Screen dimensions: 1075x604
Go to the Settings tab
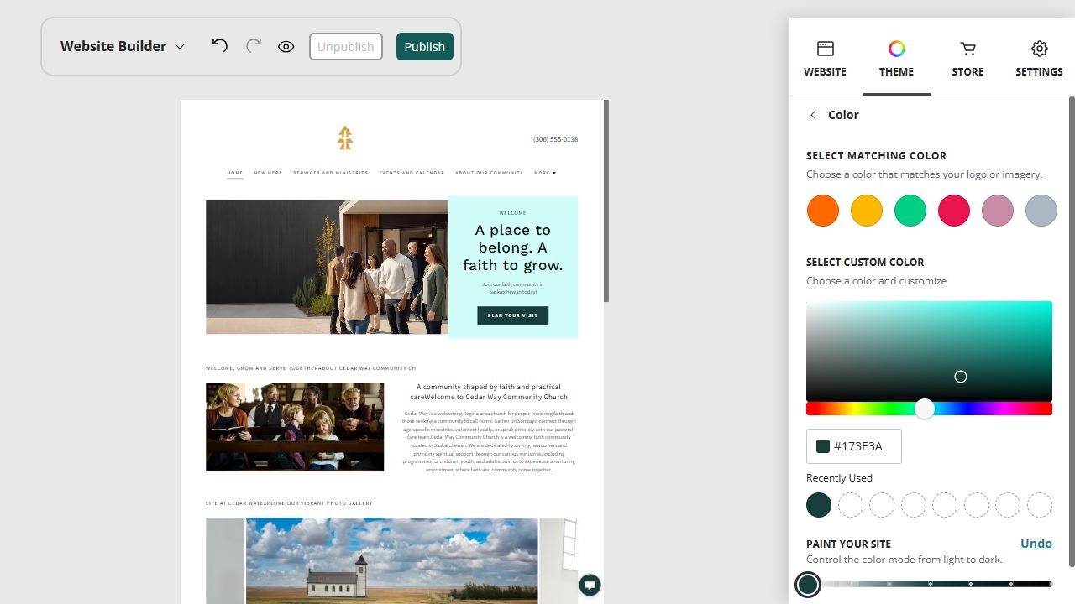pos(1039,59)
